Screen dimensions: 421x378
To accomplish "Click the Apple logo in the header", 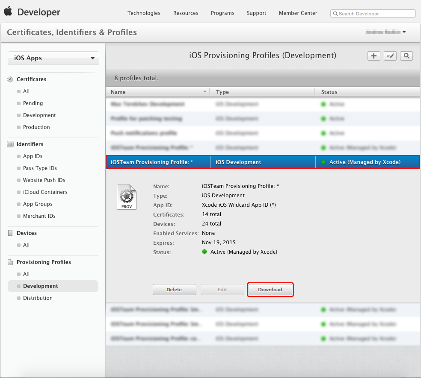I will coord(7,12).
